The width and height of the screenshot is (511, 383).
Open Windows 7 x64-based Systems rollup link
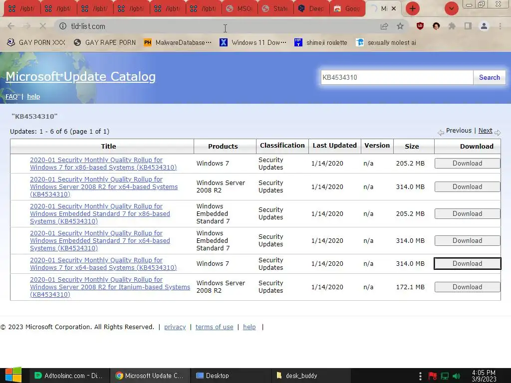pos(103,264)
